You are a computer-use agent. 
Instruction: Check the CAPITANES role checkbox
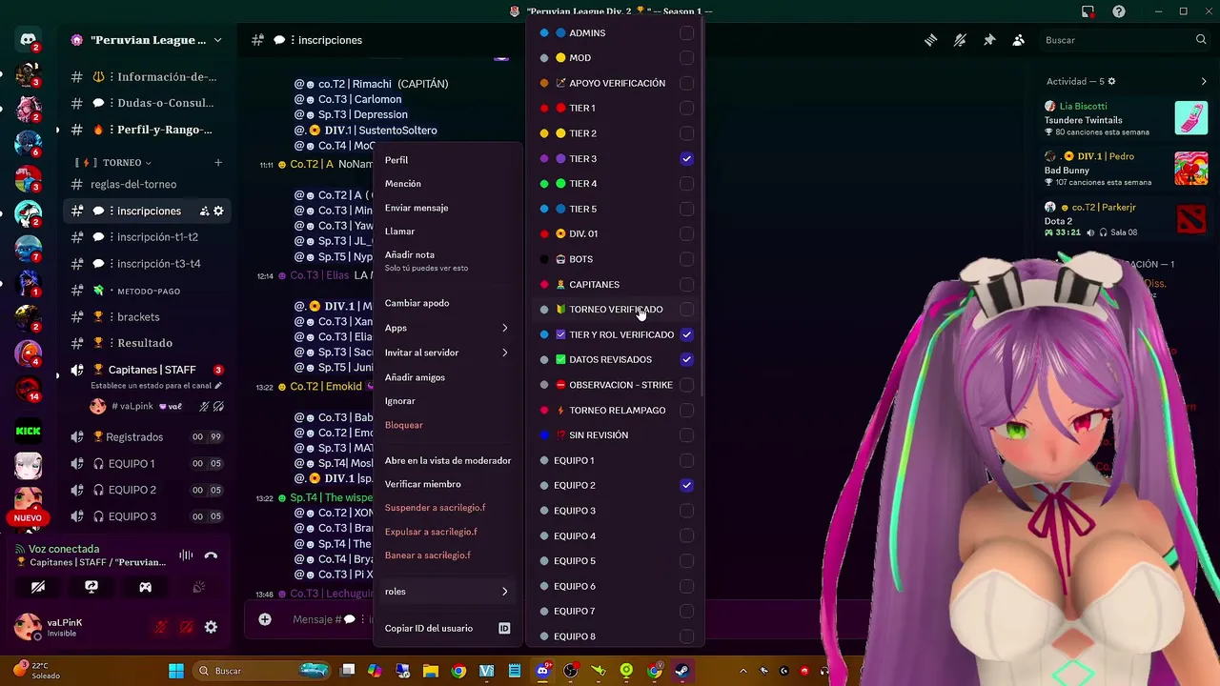686,285
